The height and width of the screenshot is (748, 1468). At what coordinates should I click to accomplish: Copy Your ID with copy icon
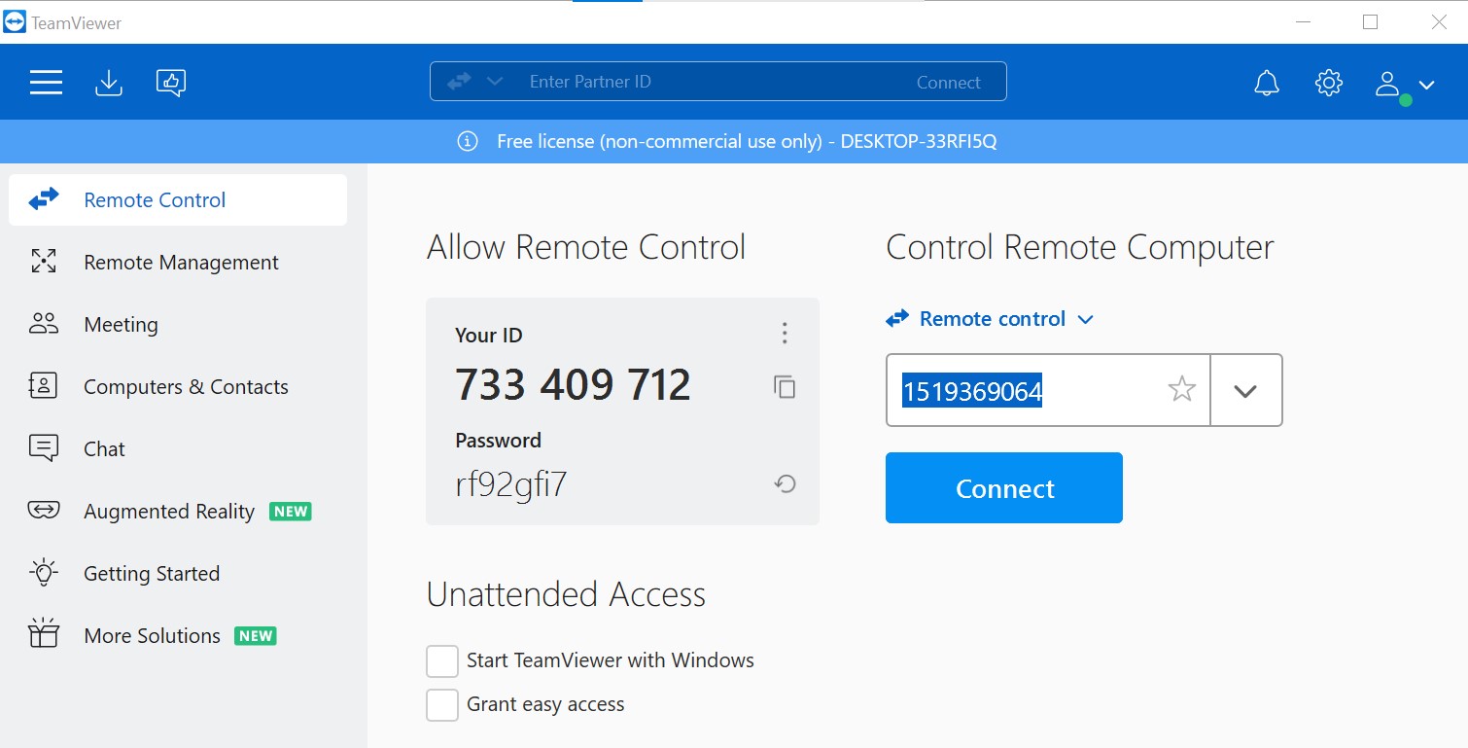point(785,386)
